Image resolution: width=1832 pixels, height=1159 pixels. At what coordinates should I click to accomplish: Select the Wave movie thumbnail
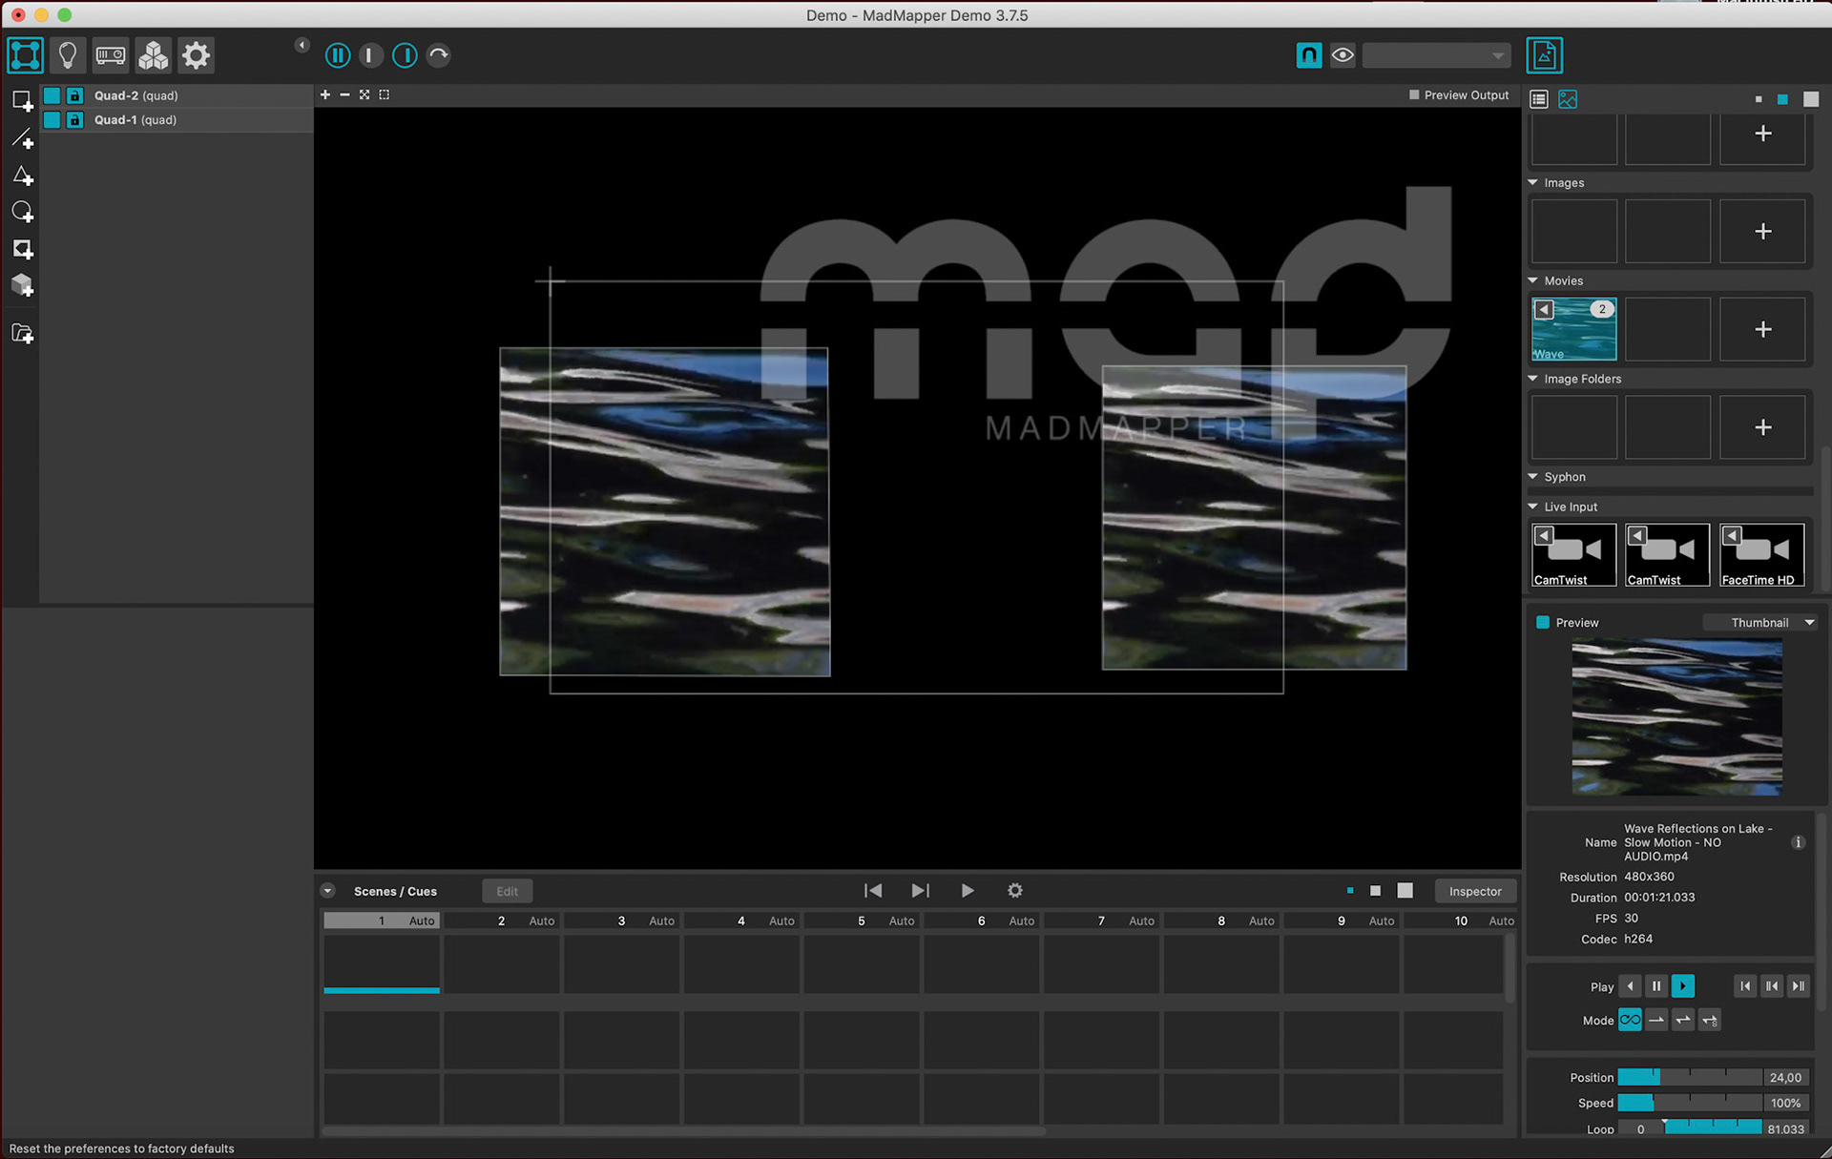[x=1573, y=329]
